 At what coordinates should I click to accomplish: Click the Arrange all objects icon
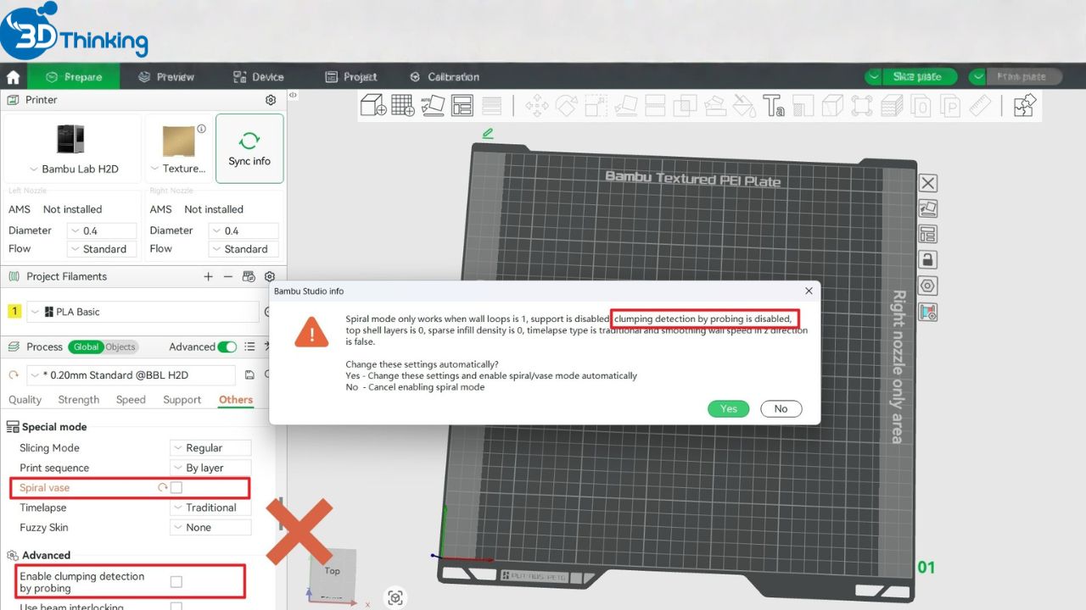(x=462, y=106)
